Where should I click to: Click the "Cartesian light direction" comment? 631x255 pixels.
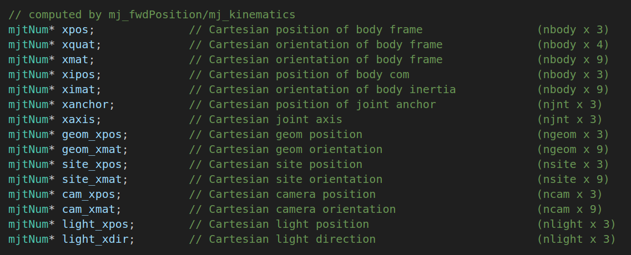(x=282, y=239)
